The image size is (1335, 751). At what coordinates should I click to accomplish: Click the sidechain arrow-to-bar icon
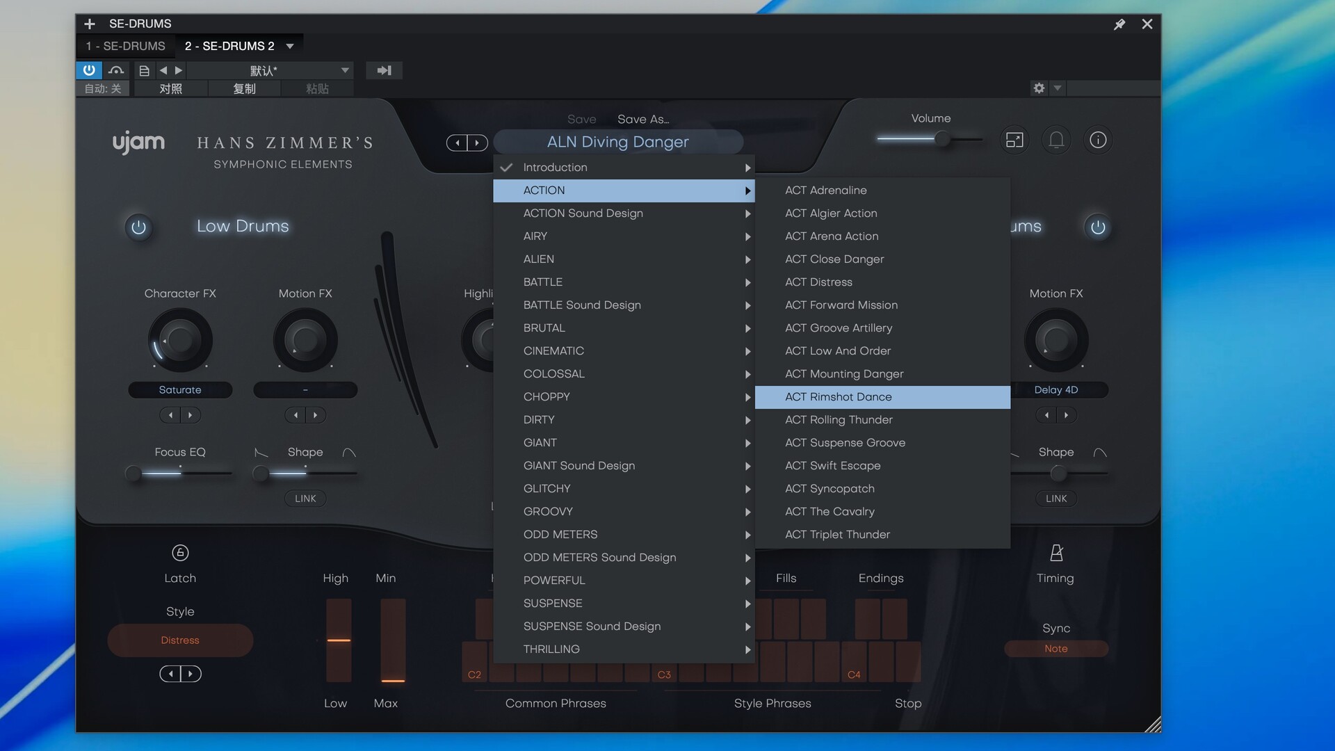coord(384,70)
